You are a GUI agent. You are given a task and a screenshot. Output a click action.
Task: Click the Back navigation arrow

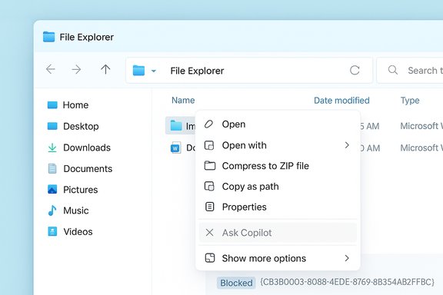[51, 69]
